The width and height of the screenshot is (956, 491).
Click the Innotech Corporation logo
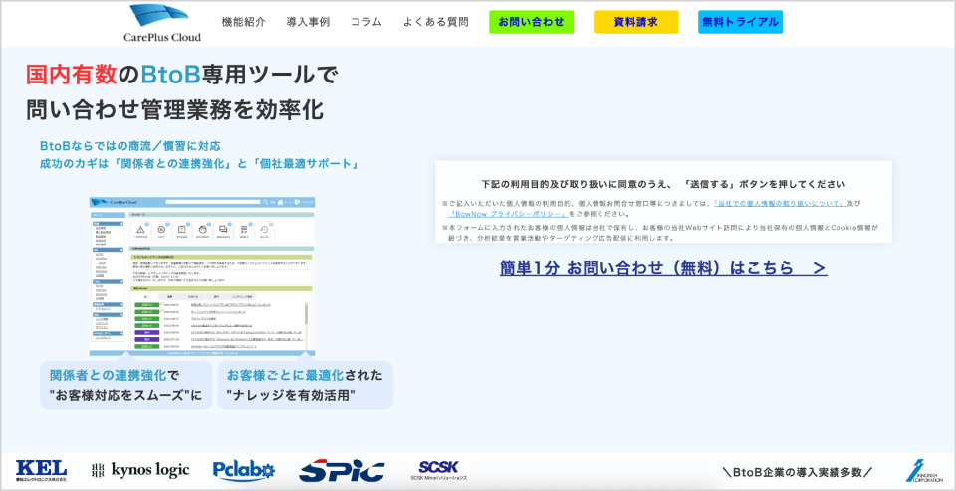(x=922, y=471)
